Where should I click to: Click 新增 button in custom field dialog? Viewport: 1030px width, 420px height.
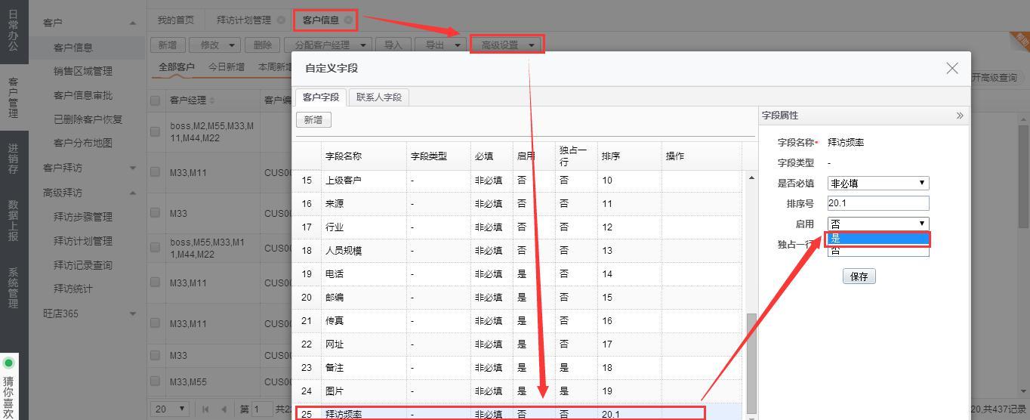point(313,120)
